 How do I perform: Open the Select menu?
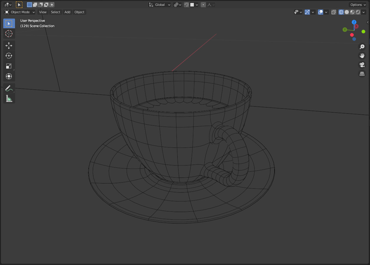(55, 12)
